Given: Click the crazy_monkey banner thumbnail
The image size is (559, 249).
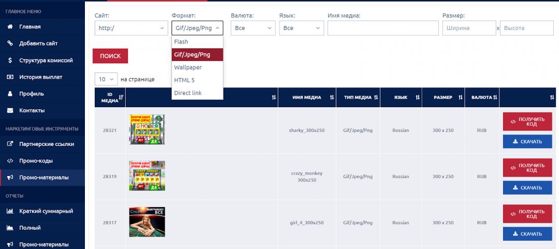Looking at the screenshot, I should [147, 176].
